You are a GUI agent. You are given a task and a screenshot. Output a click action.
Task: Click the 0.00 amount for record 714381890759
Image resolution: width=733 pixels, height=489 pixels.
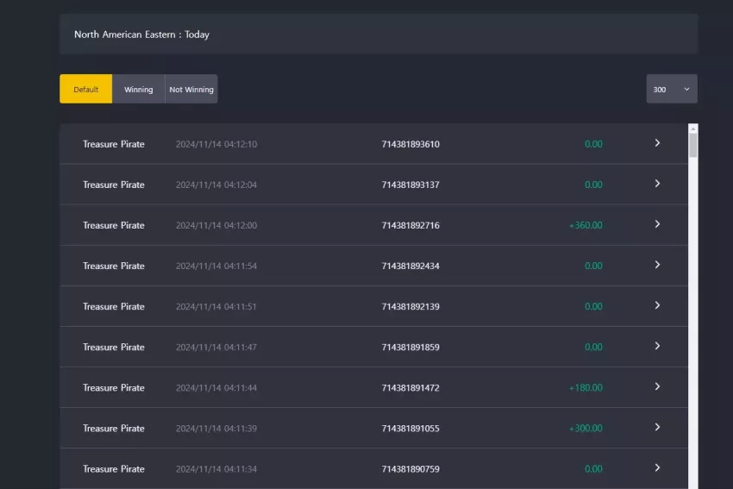point(593,469)
